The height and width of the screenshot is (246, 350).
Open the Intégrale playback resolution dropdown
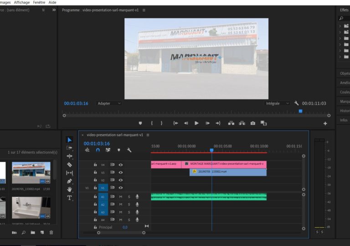click(277, 104)
